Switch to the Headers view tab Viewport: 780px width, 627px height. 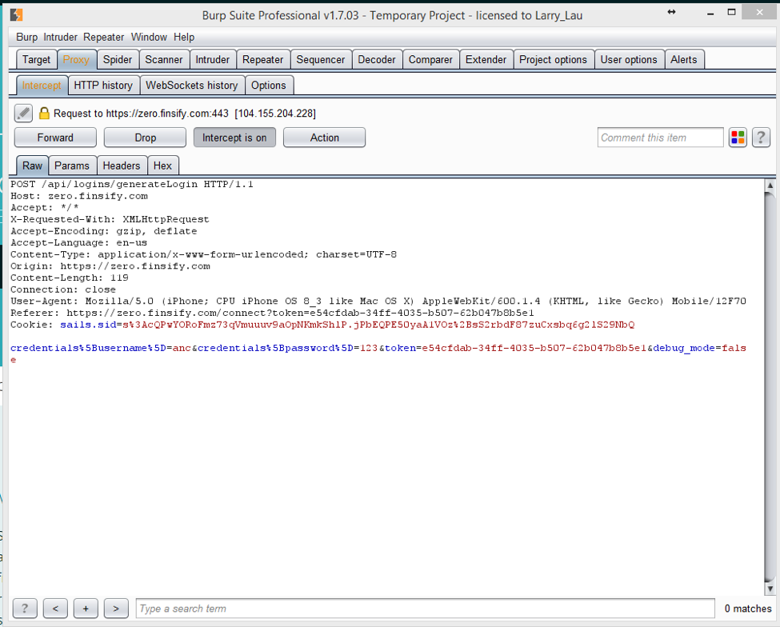pyautogui.click(x=122, y=166)
